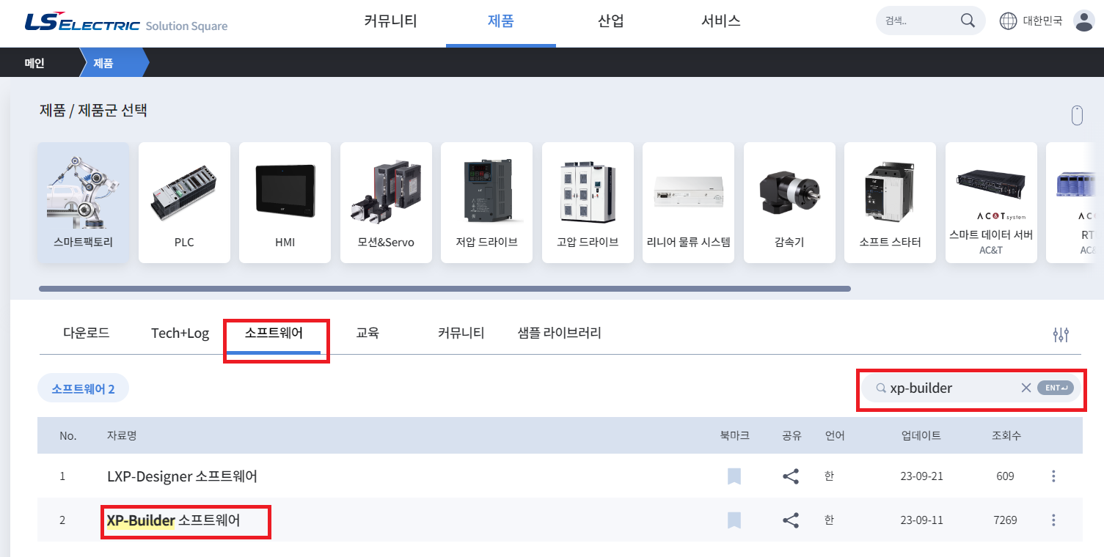
Task: Click the 7269 view count
Action: (x=1005, y=520)
